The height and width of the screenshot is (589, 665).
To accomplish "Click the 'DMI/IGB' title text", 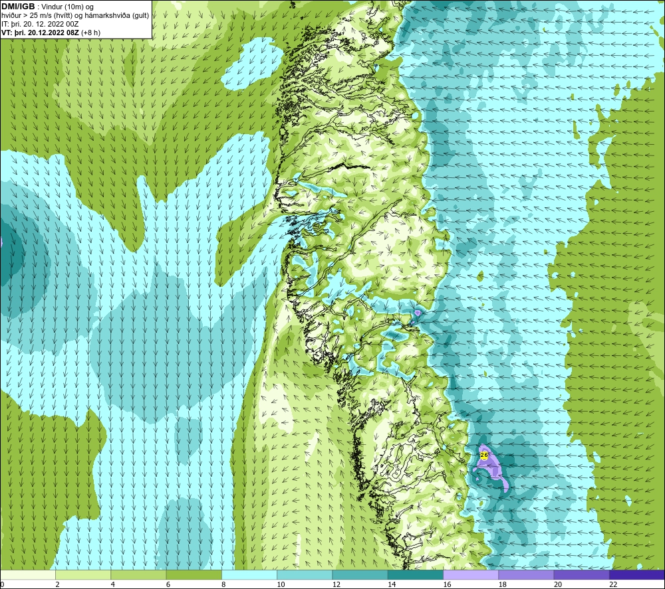I will click(x=18, y=7).
